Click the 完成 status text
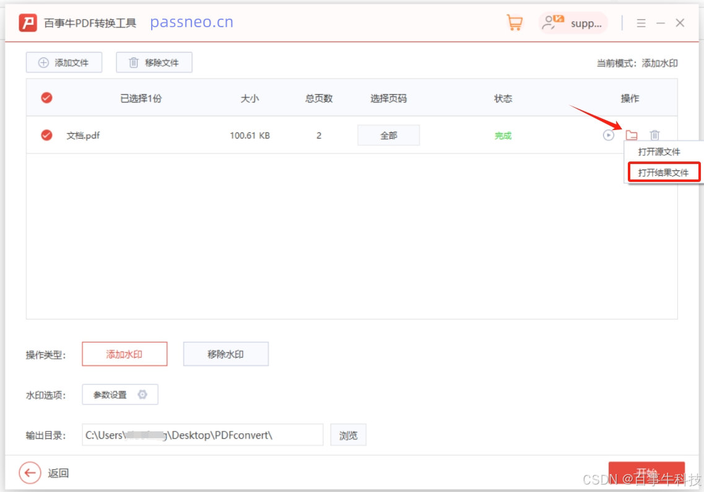Image resolution: width=704 pixels, height=492 pixels. (x=503, y=136)
